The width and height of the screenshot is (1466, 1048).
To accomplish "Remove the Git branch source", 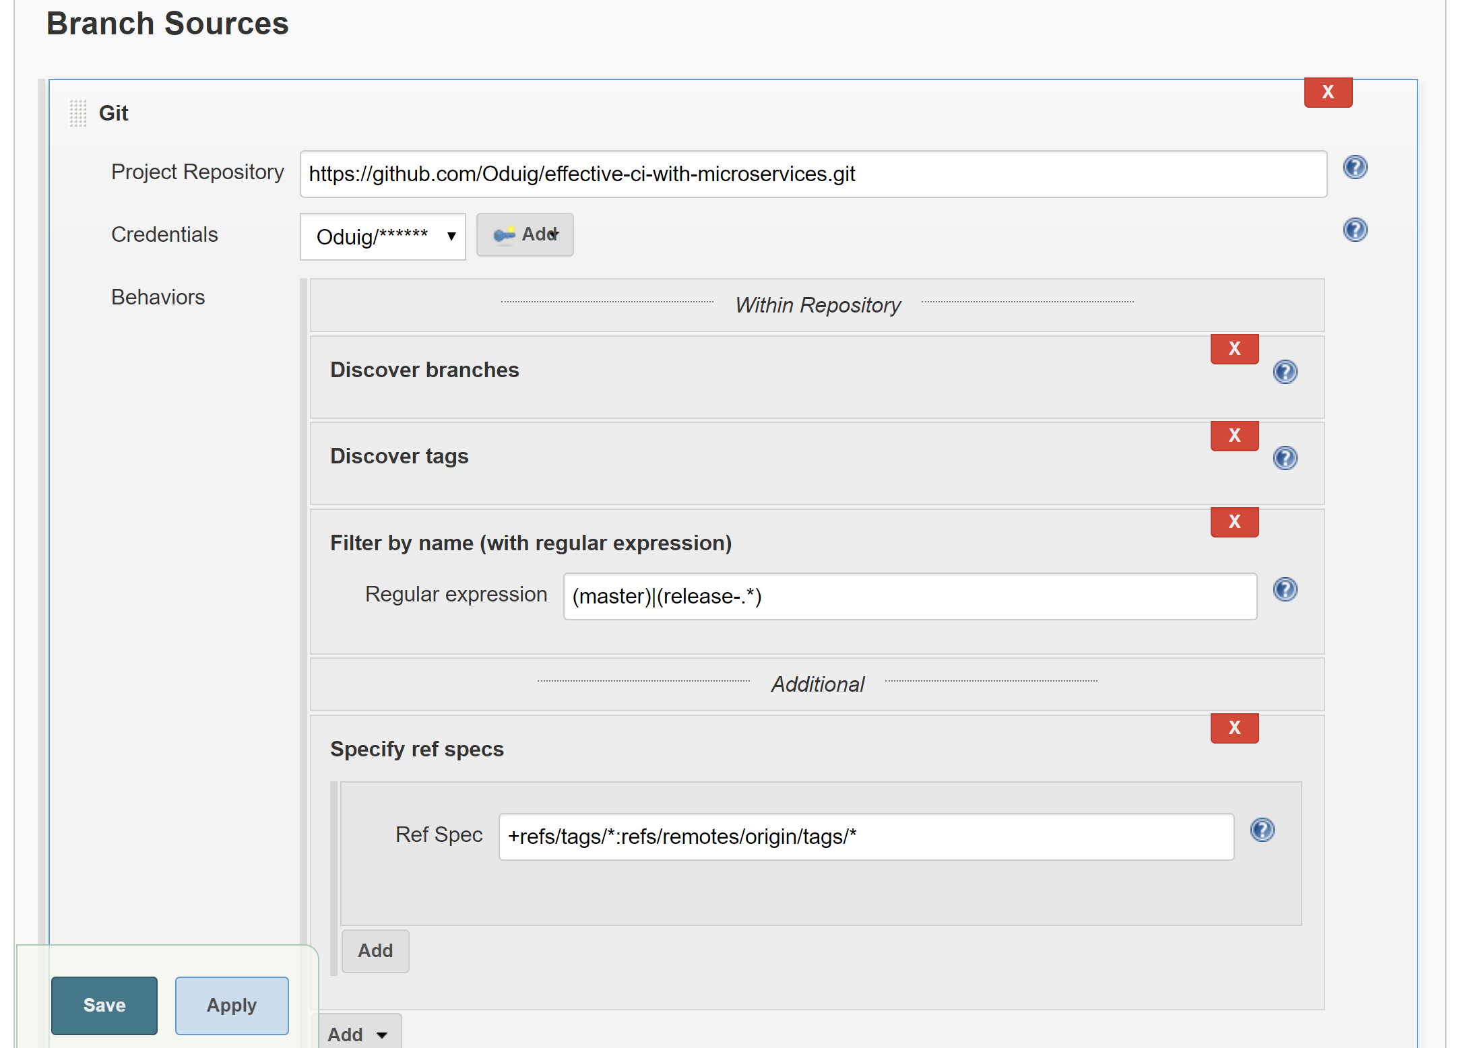I will pos(1327,92).
